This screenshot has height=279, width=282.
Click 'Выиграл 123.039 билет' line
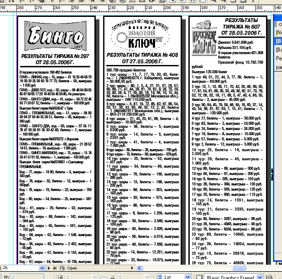(209, 72)
